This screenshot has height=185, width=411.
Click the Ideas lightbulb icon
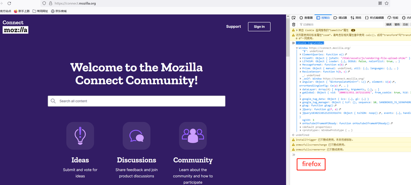(x=80, y=136)
